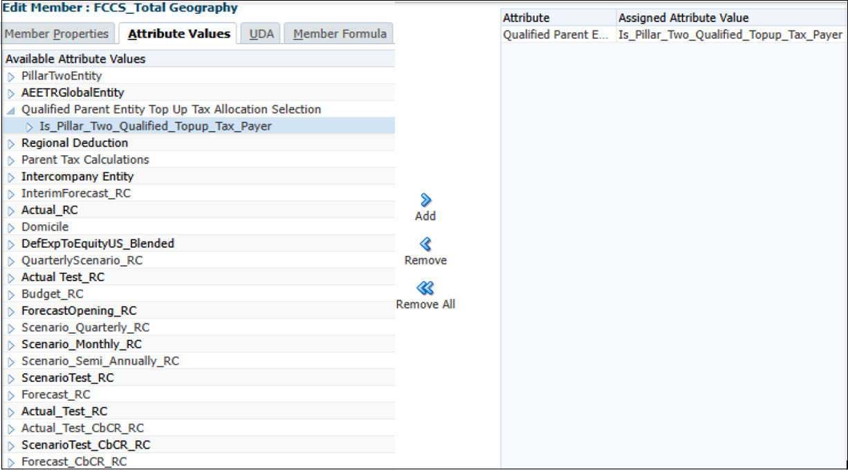Switch to the Member Formula tab

click(338, 33)
